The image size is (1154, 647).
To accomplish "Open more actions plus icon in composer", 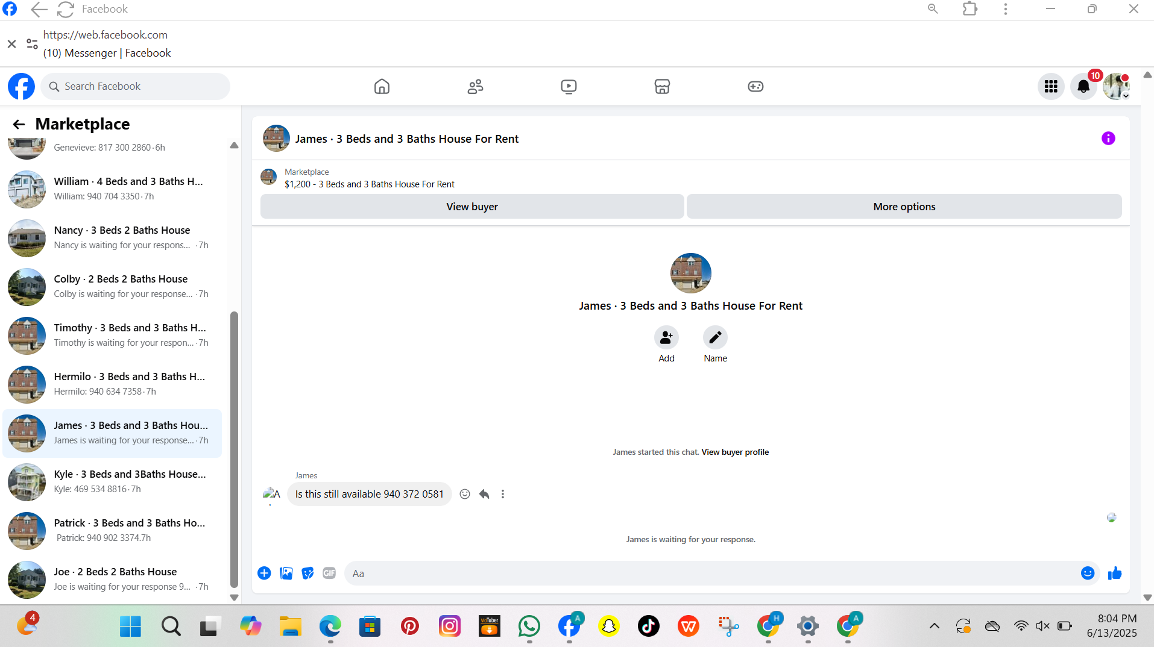I will 264,573.
